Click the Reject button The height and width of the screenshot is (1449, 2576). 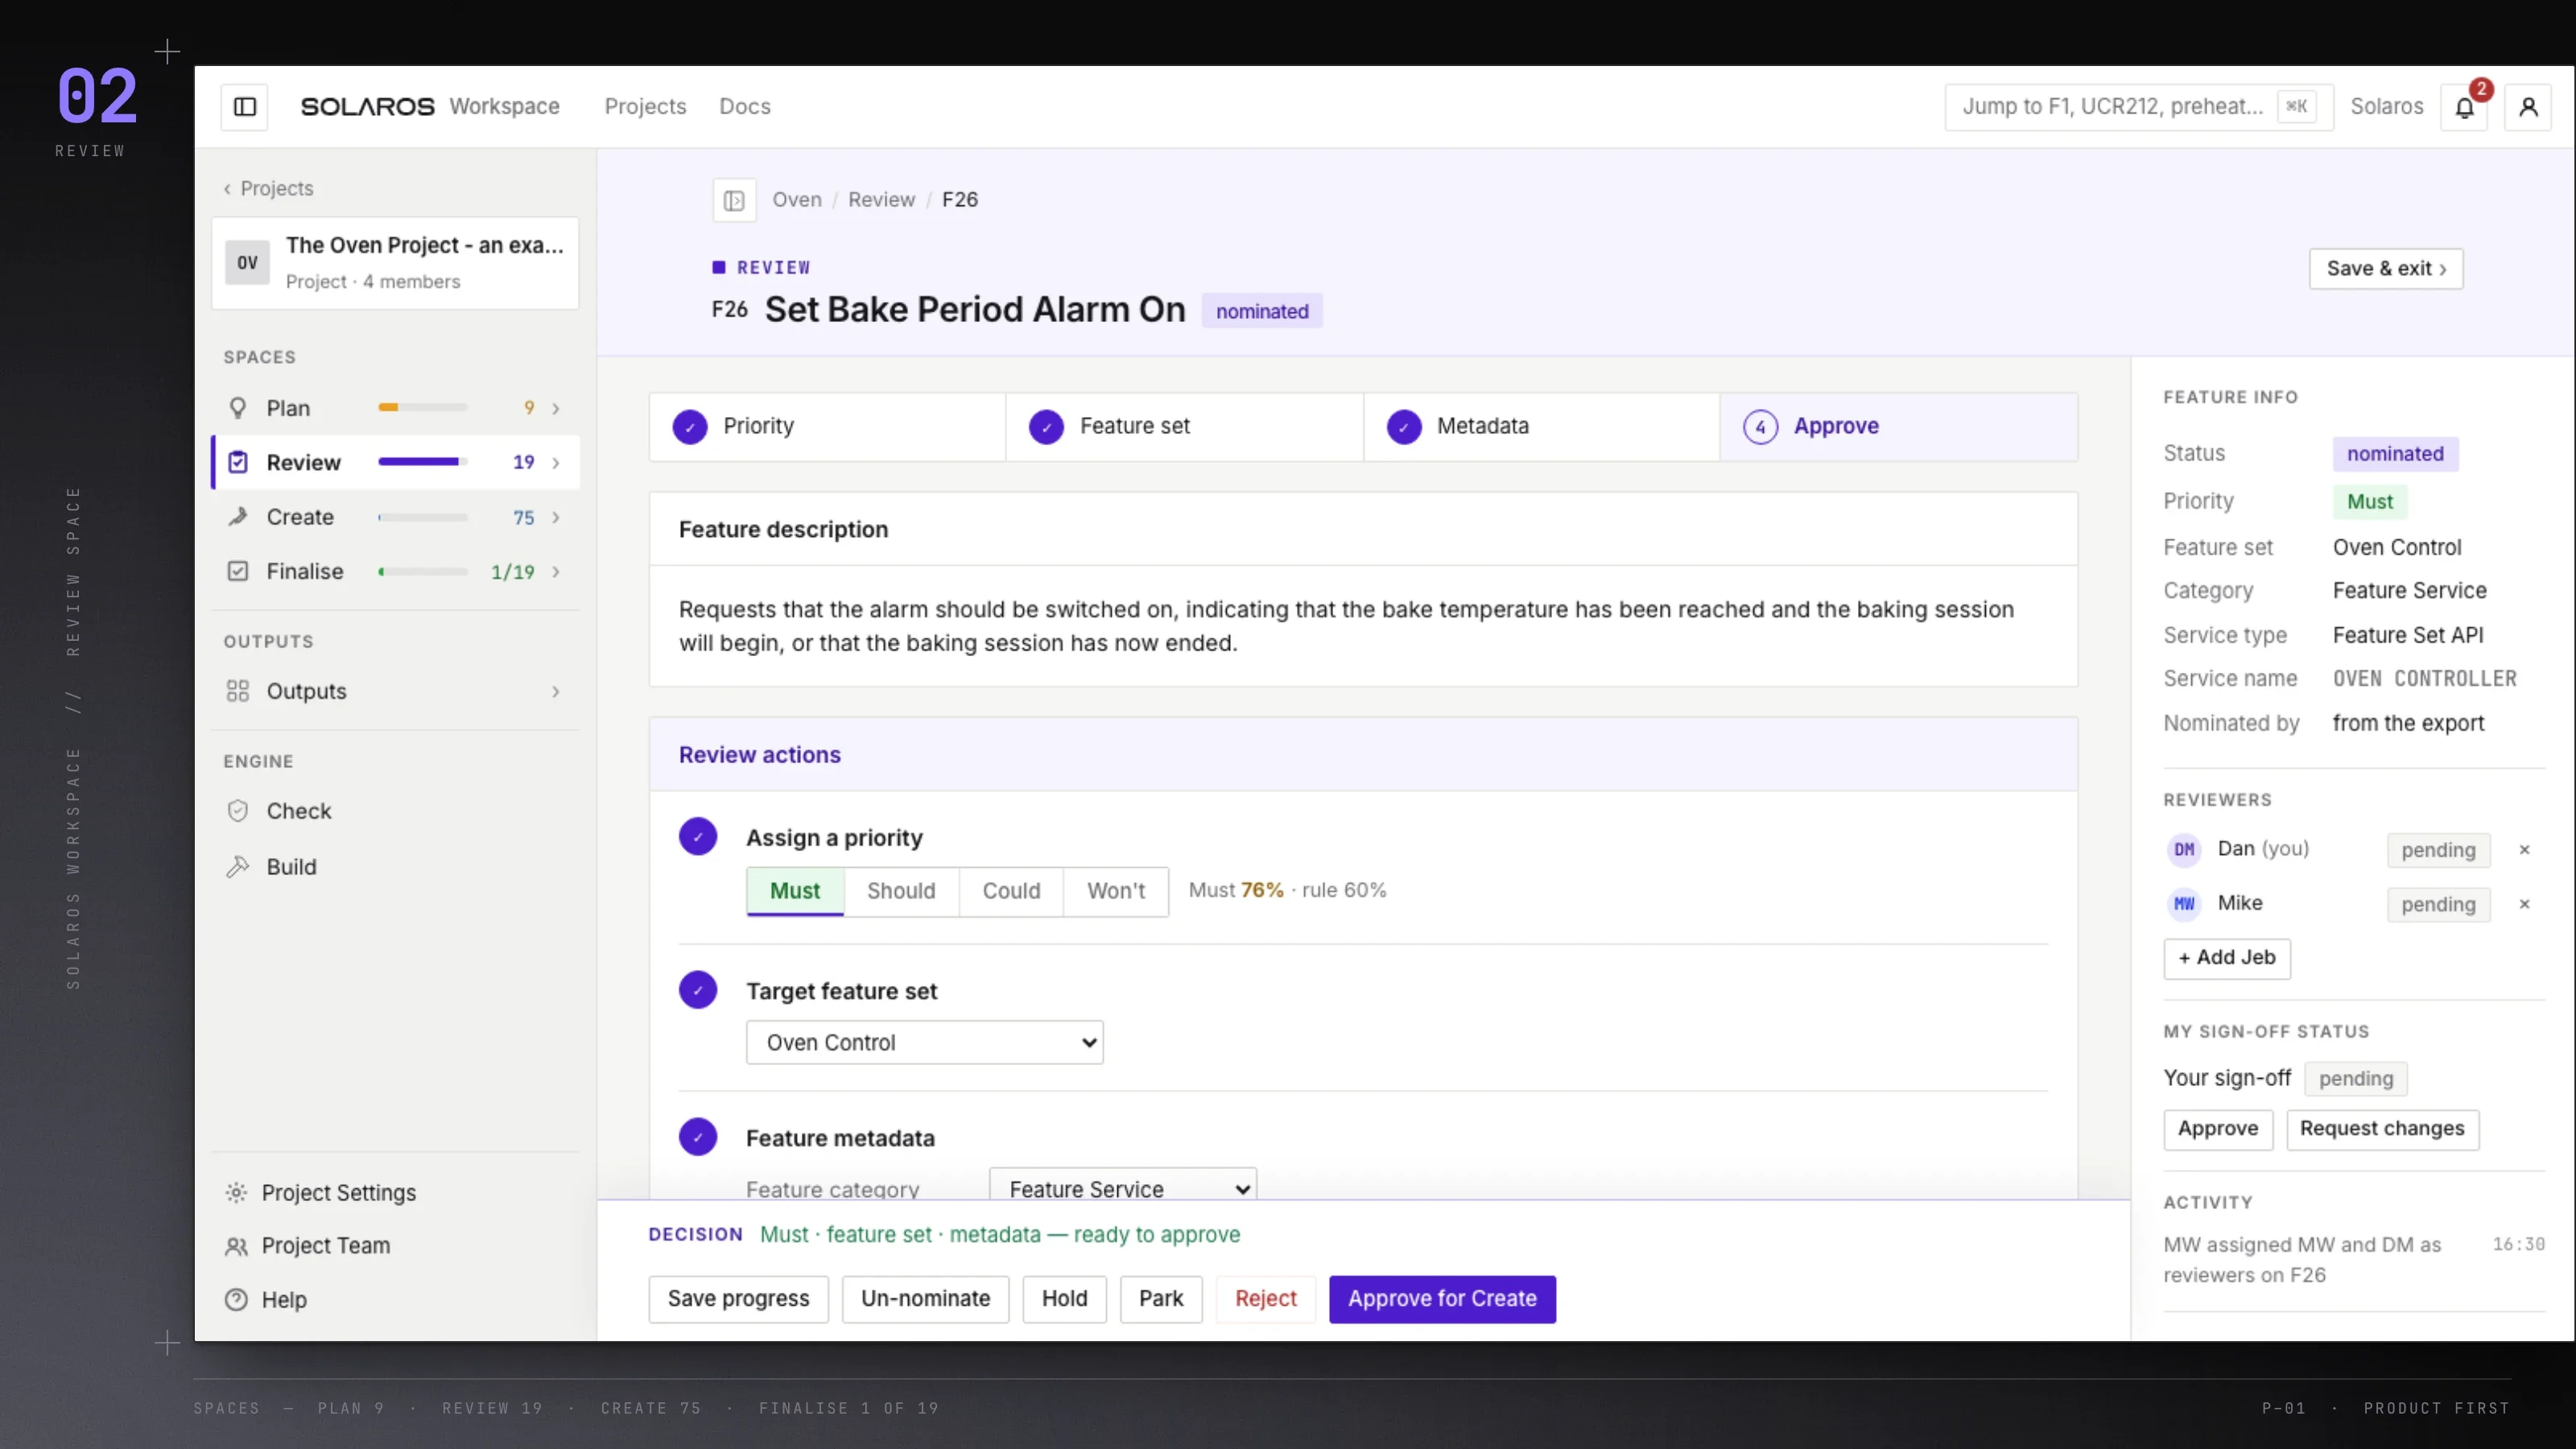1265,1299
